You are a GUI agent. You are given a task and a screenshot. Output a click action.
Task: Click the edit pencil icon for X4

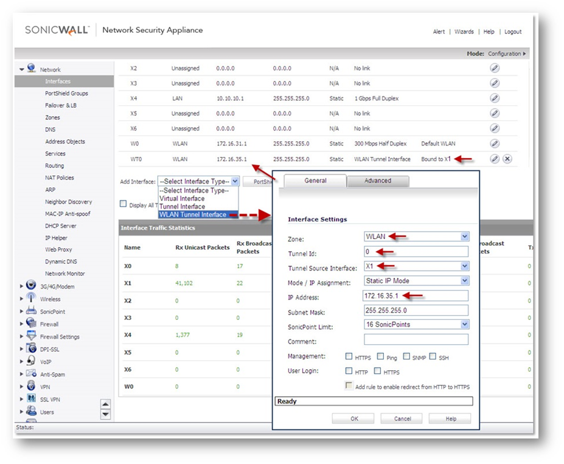(x=495, y=98)
